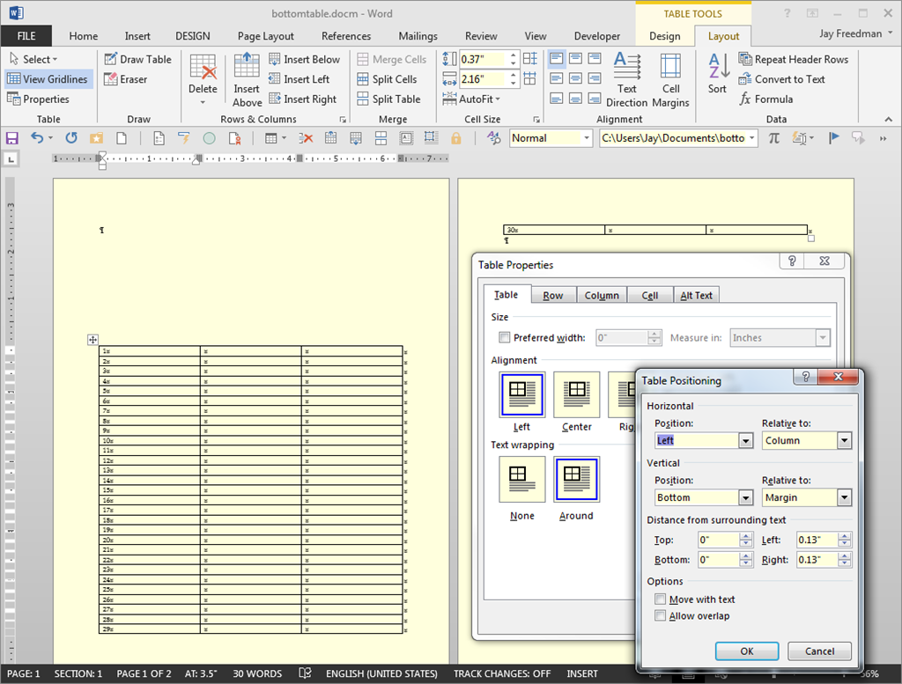902x684 pixels.
Task: Open the Delete rows/columns menu
Action: coord(203,80)
